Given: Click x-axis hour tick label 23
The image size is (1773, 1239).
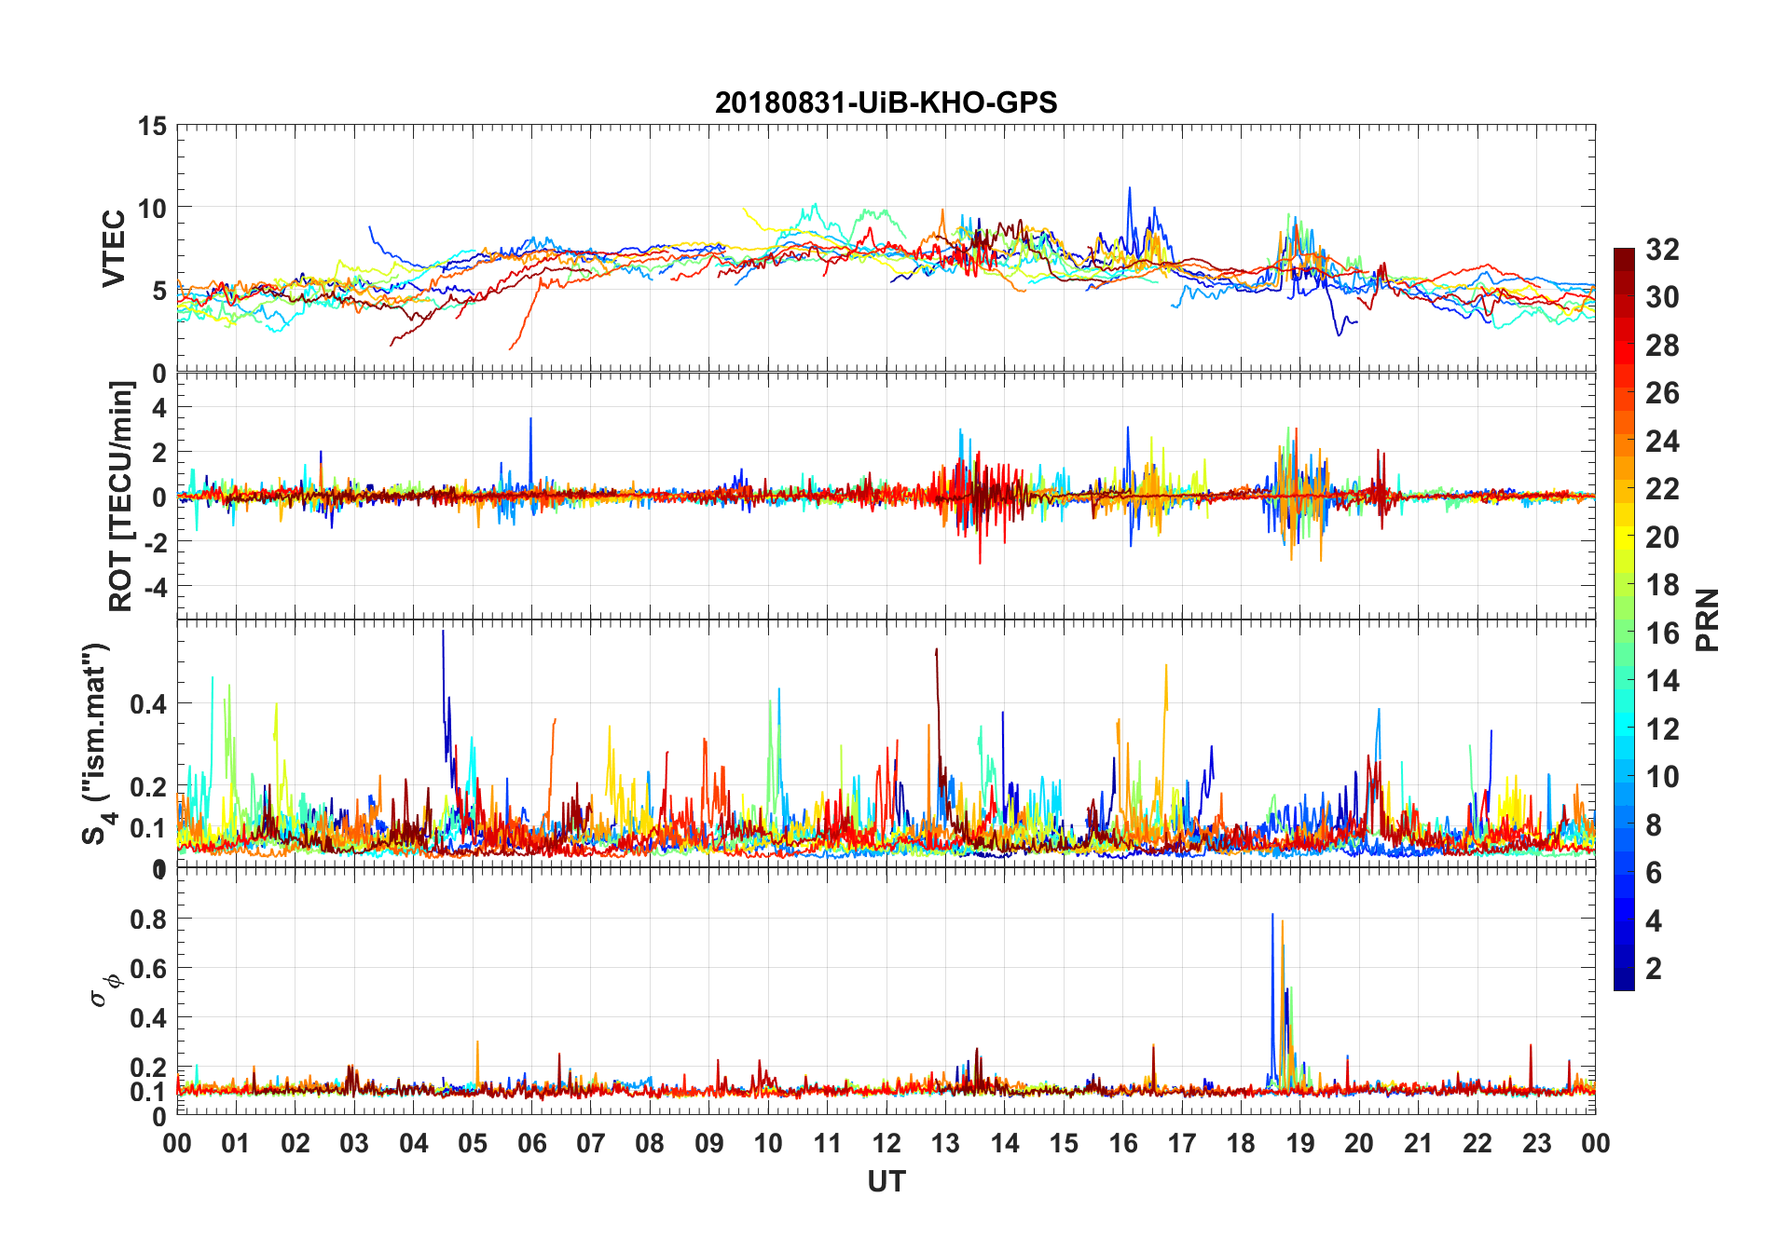Looking at the screenshot, I should 1536,1143.
